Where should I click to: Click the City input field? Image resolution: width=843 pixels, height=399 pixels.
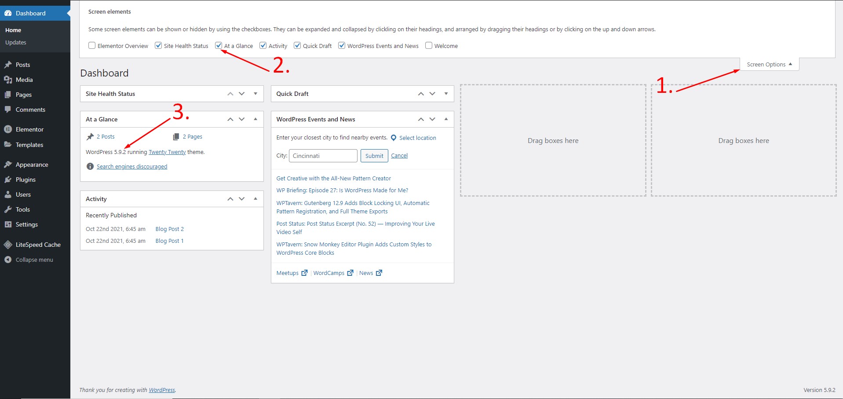[323, 156]
